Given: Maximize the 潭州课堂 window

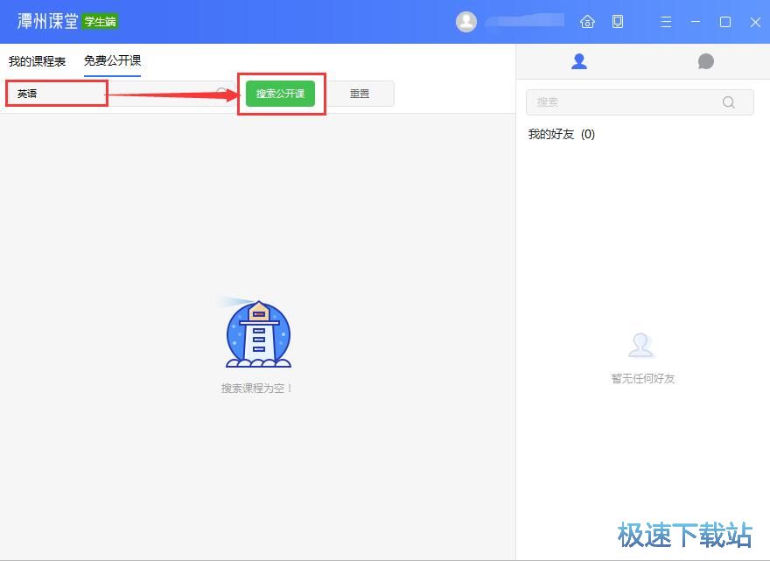Looking at the screenshot, I should (x=725, y=22).
